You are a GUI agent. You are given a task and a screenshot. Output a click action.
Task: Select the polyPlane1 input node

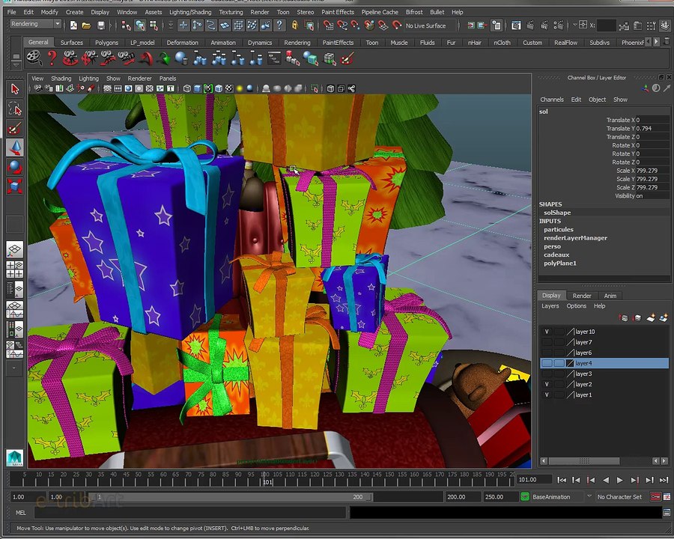tap(559, 263)
